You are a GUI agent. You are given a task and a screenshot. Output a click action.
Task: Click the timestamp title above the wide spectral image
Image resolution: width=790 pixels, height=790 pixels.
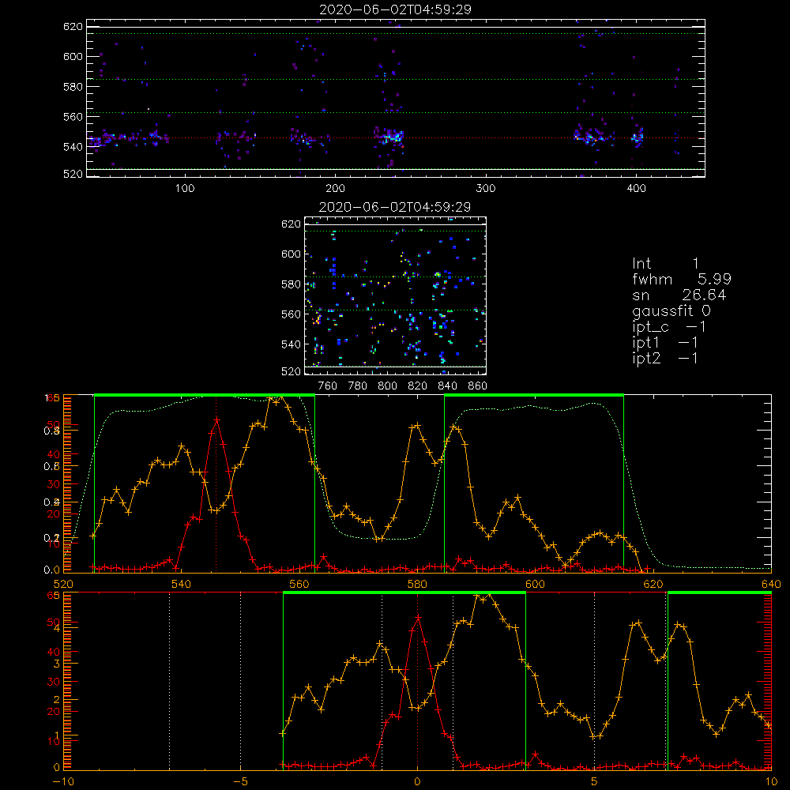[x=395, y=9]
